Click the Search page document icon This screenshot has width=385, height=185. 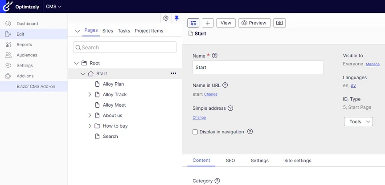pos(98,137)
